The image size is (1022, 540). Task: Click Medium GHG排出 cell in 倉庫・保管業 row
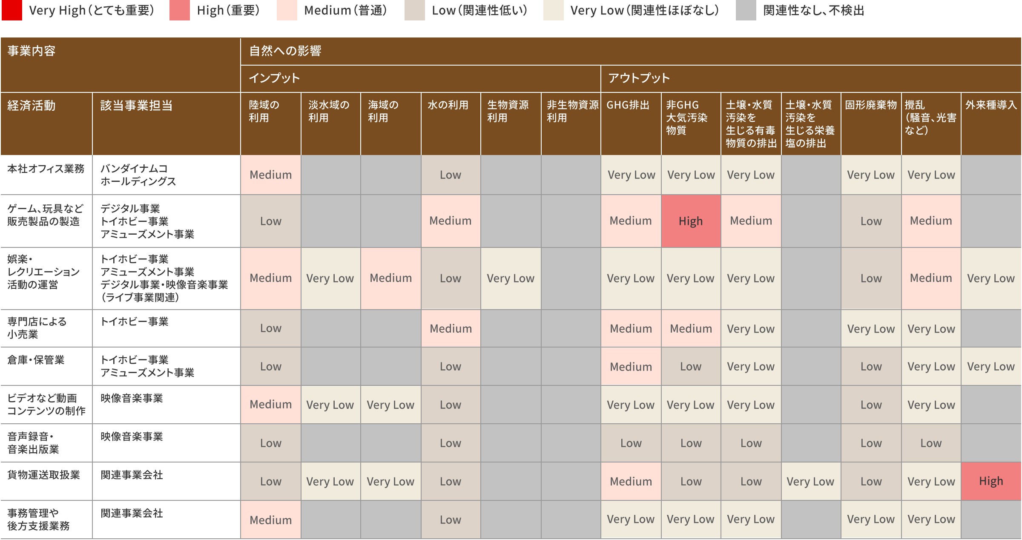click(631, 366)
